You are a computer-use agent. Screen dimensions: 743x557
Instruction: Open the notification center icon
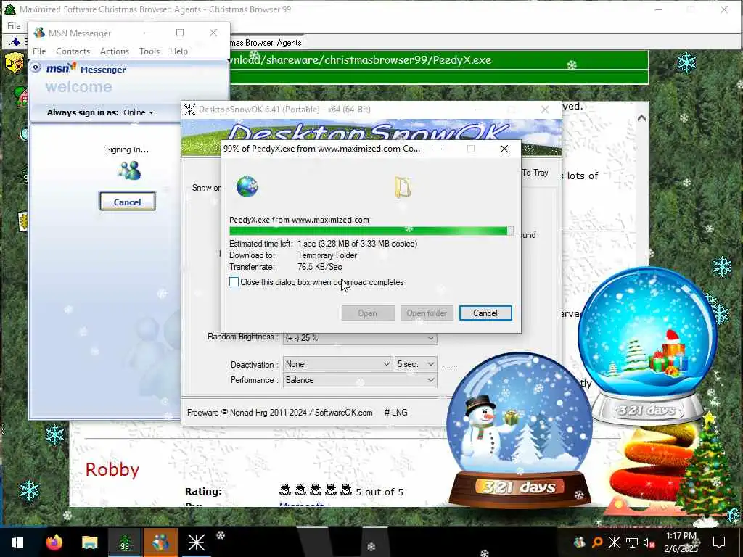(719, 542)
